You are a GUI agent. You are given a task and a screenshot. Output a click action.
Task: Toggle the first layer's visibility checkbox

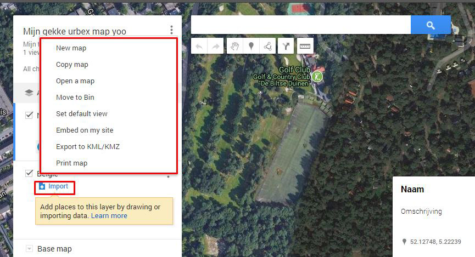[29, 115]
